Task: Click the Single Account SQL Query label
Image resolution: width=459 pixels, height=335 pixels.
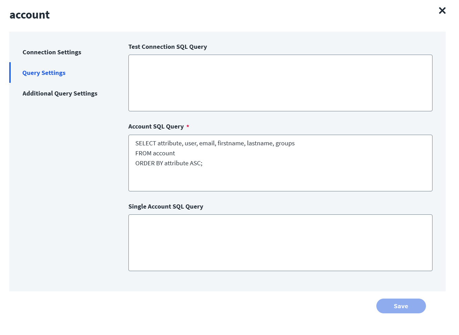Action: coord(166,206)
